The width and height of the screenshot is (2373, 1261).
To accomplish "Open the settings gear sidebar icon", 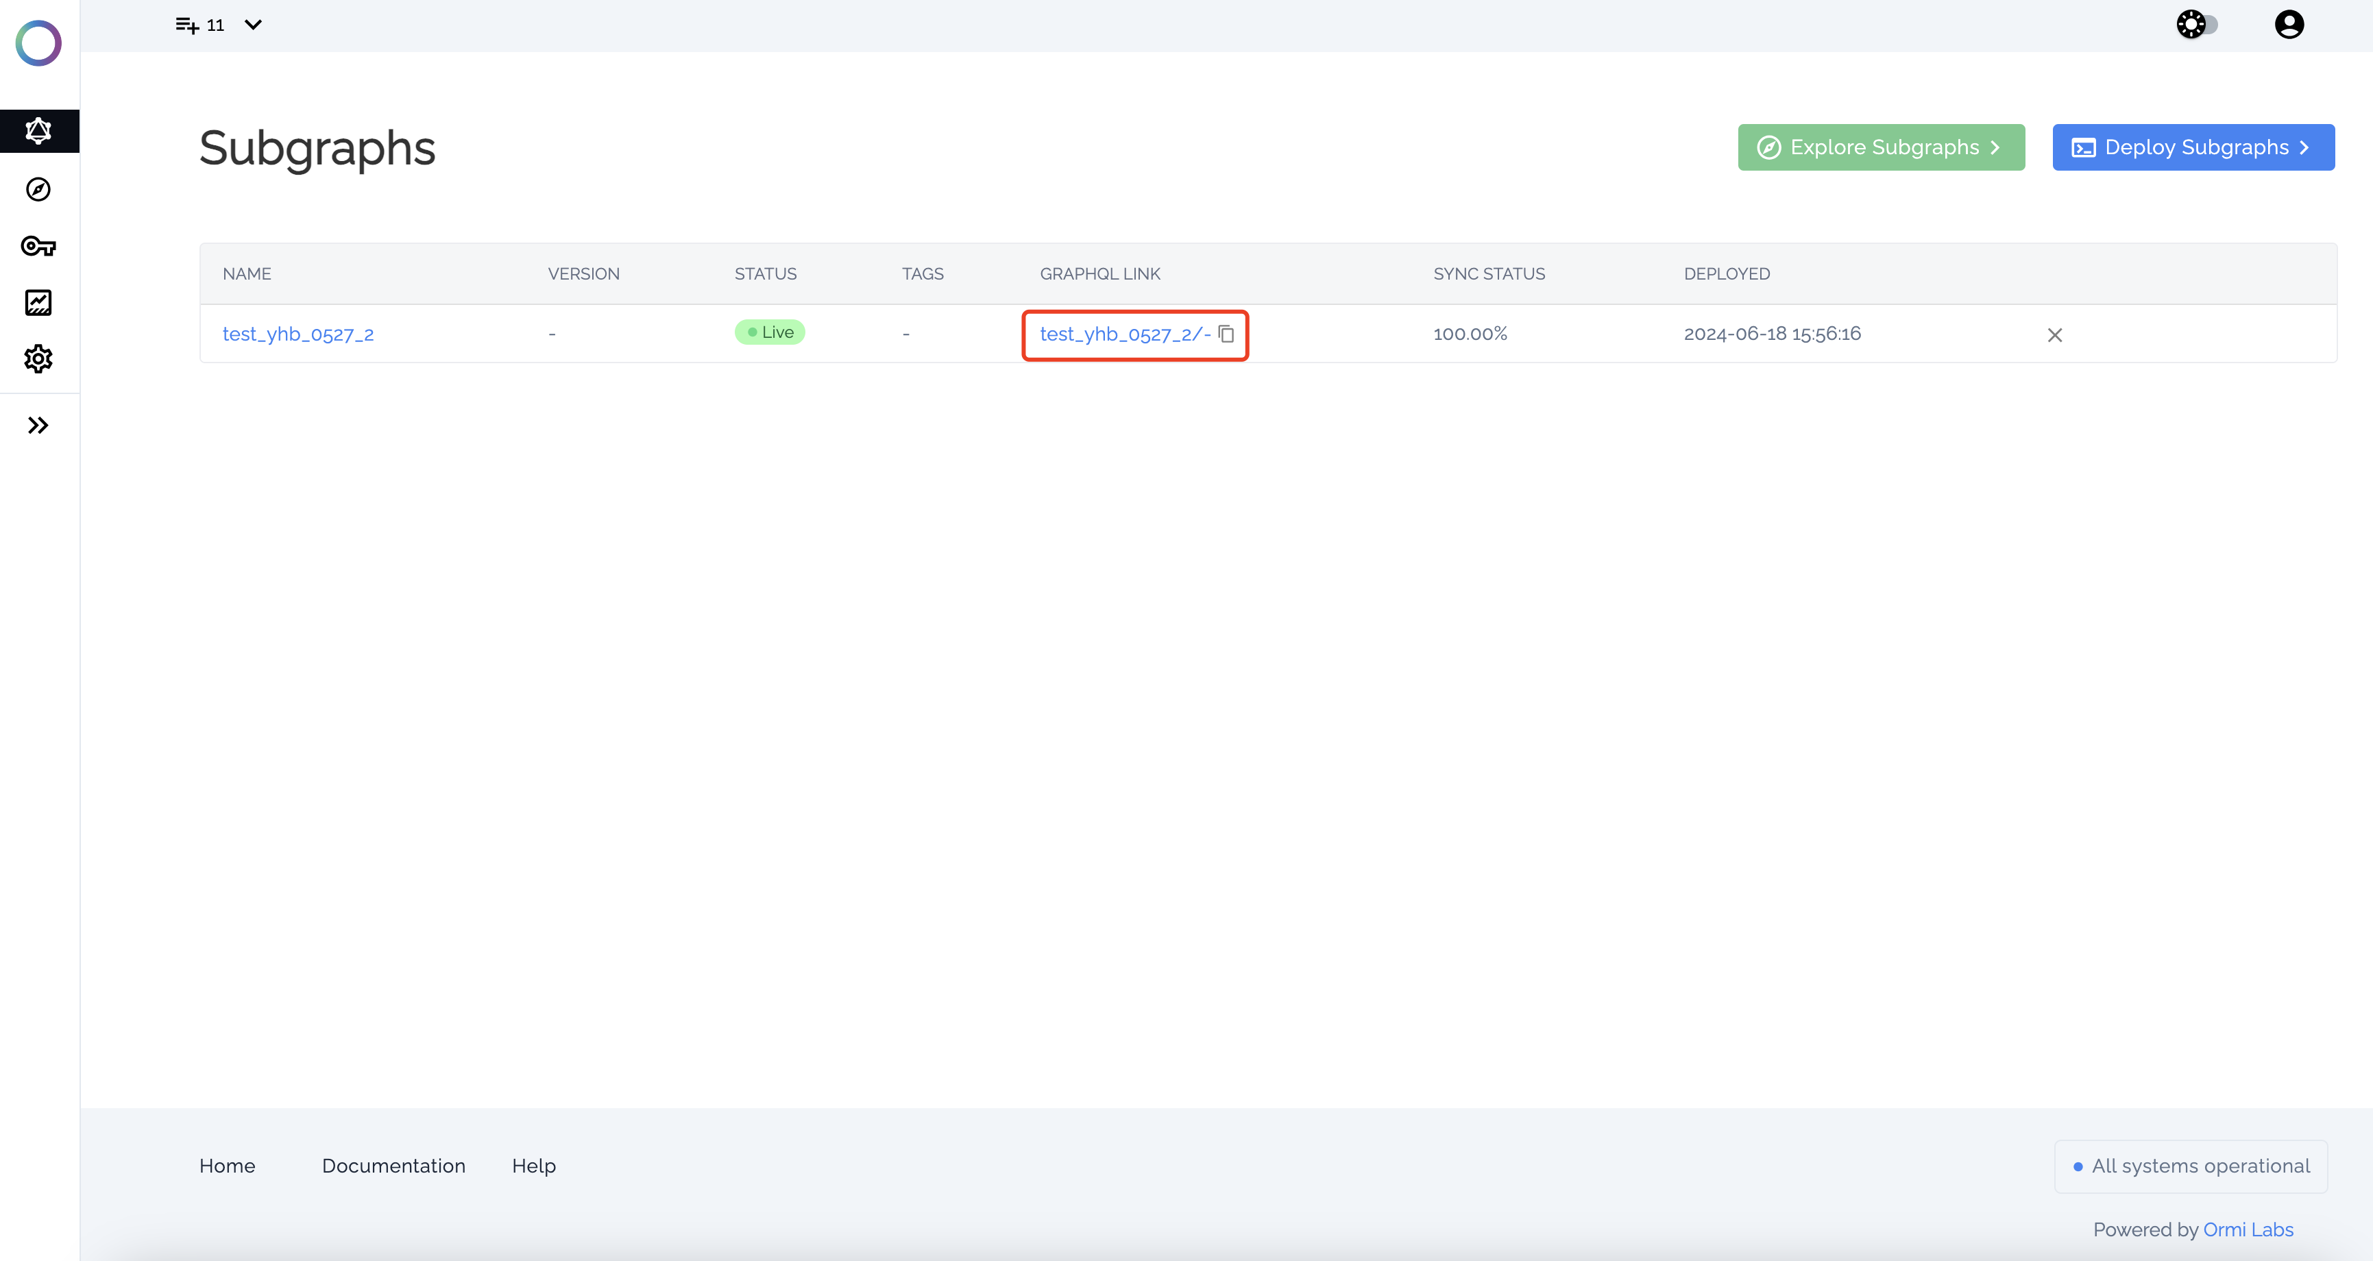I will coord(38,359).
